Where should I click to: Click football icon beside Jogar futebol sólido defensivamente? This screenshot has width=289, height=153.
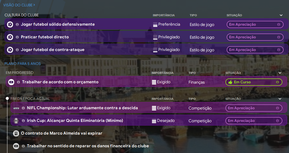click(10, 24)
